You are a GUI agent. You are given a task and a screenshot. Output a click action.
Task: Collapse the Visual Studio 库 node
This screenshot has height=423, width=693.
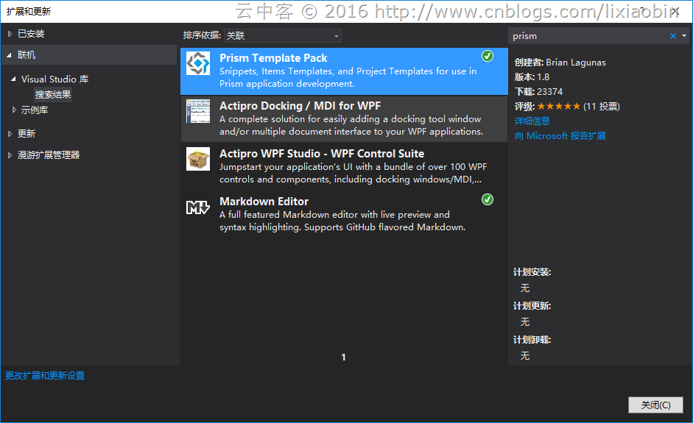13,79
